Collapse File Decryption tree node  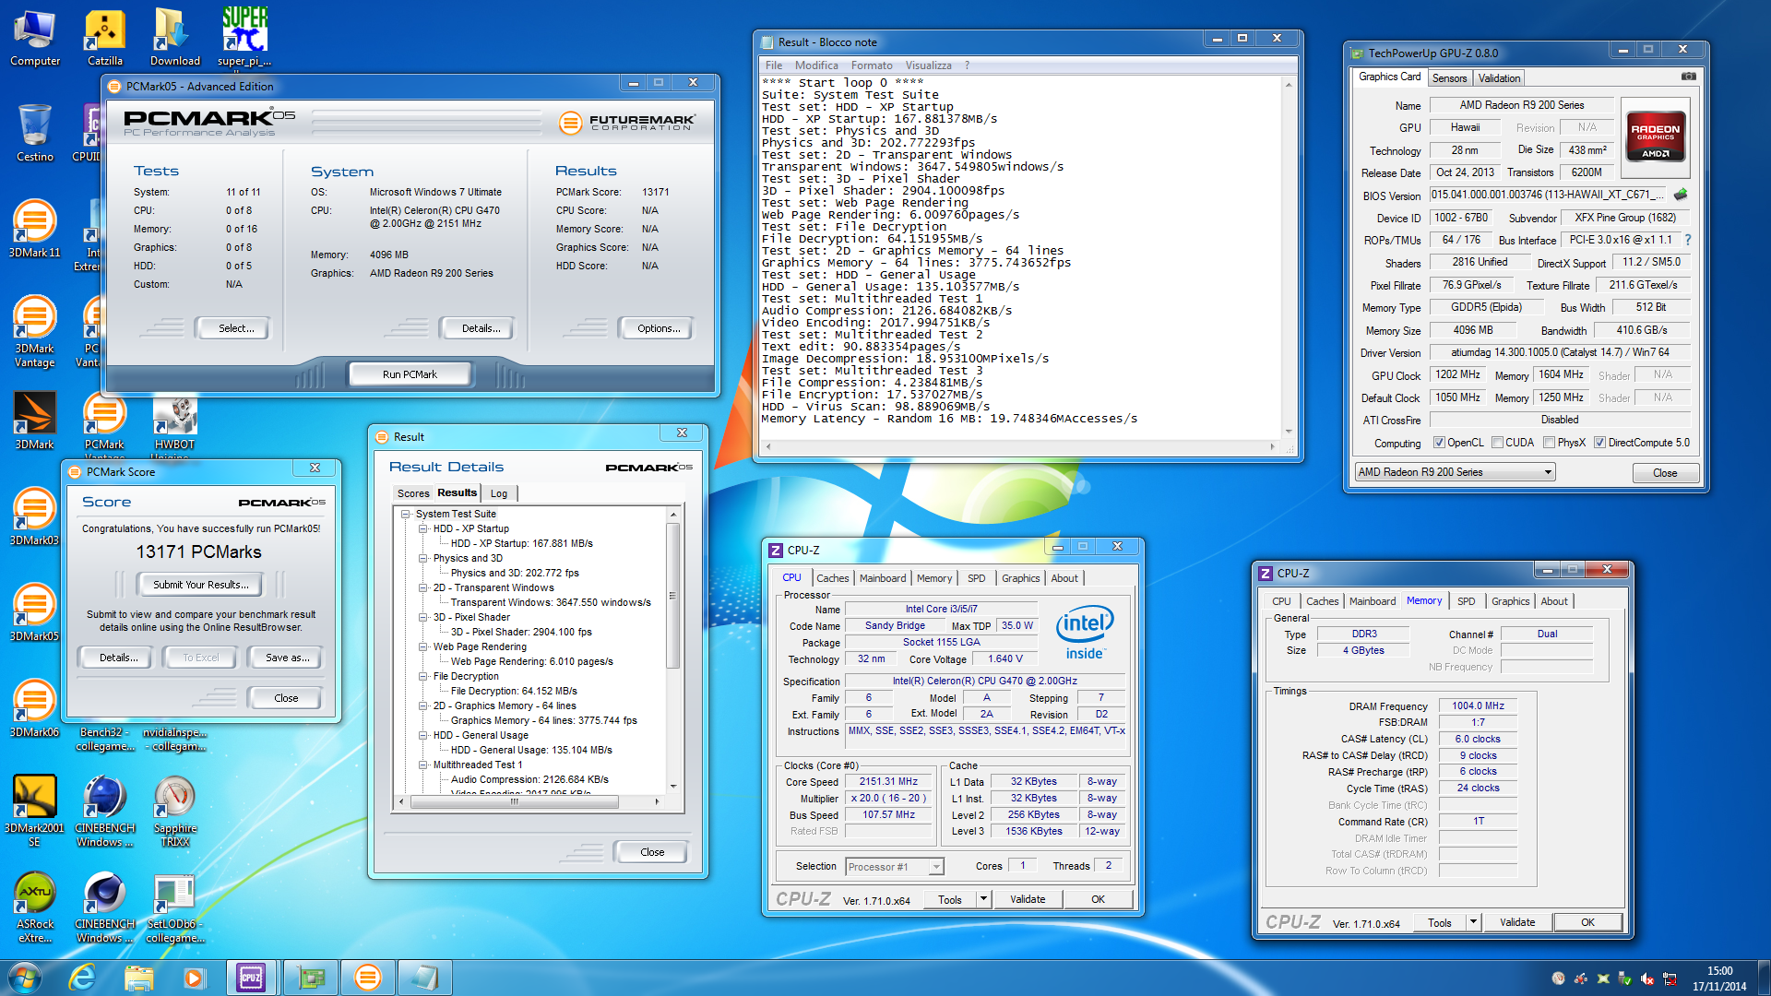pos(422,677)
